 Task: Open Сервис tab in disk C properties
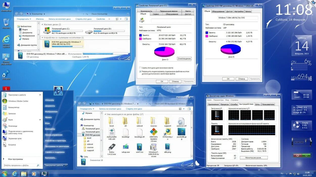pyautogui.click(x=156, y=14)
